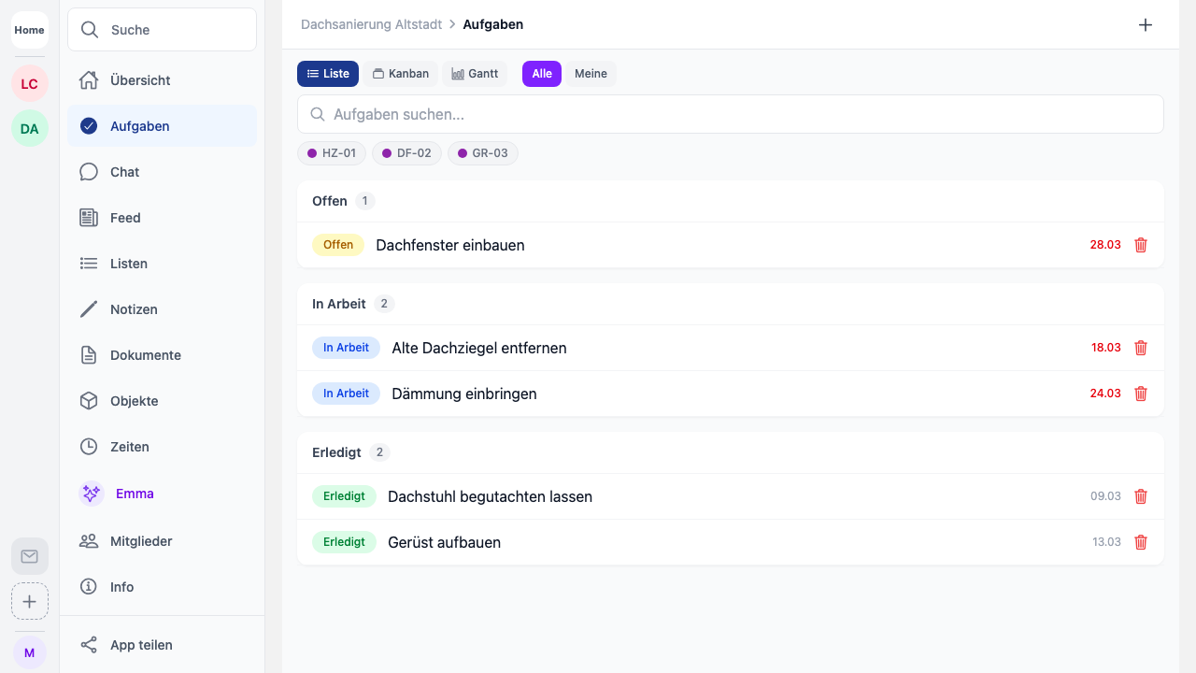Delete the task Dachfenster einbauen
Viewport: 1196px width, 673px height.
[x=1141, y=245]
